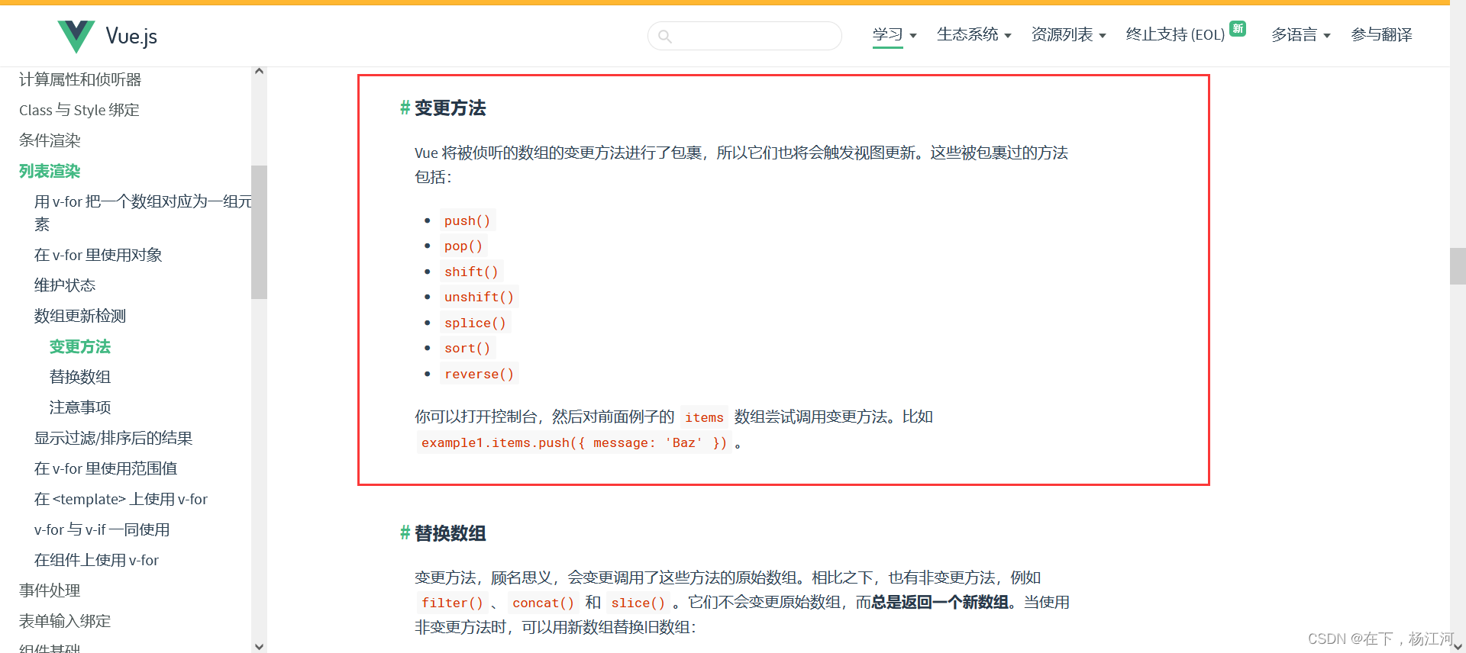Viewport: 1466px width, 653px height.
Task: Select the 变更方法 sidebar sub-item
Action: 80,346
